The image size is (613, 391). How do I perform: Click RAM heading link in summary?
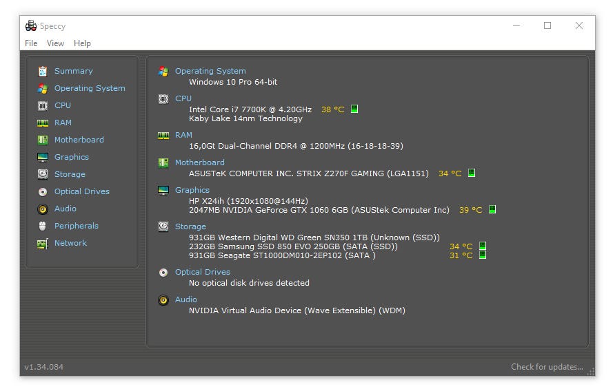click(x=183, y=135)
